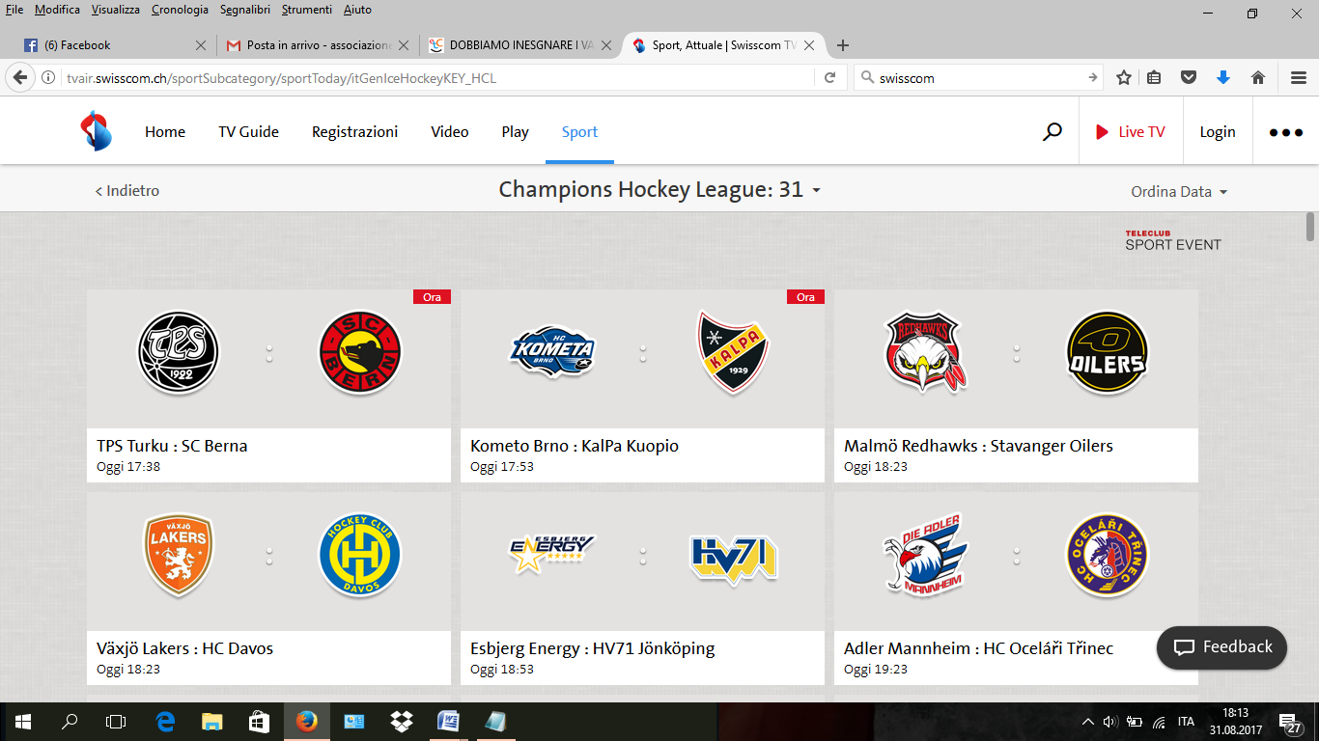
Task: Open the Windows notification center
Action: pos(1291,721)
